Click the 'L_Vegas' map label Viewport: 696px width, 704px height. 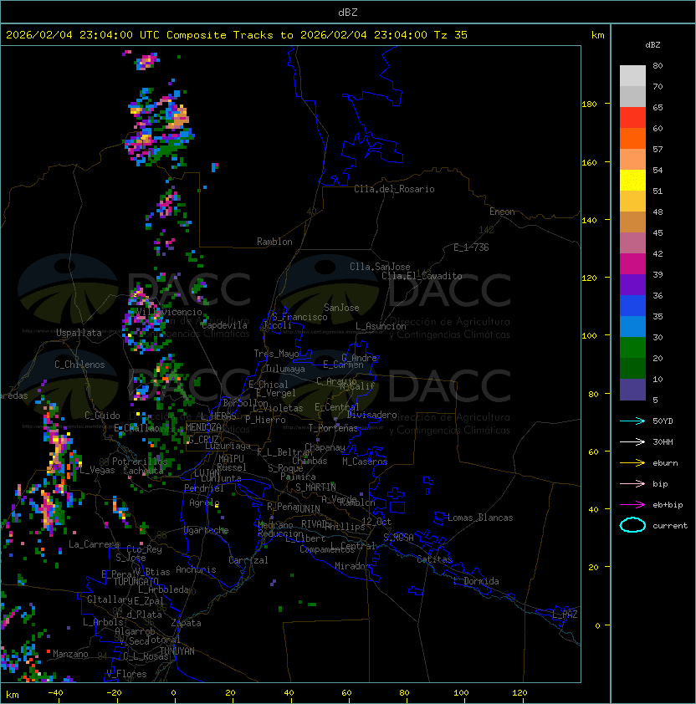(x=97, y=470)
